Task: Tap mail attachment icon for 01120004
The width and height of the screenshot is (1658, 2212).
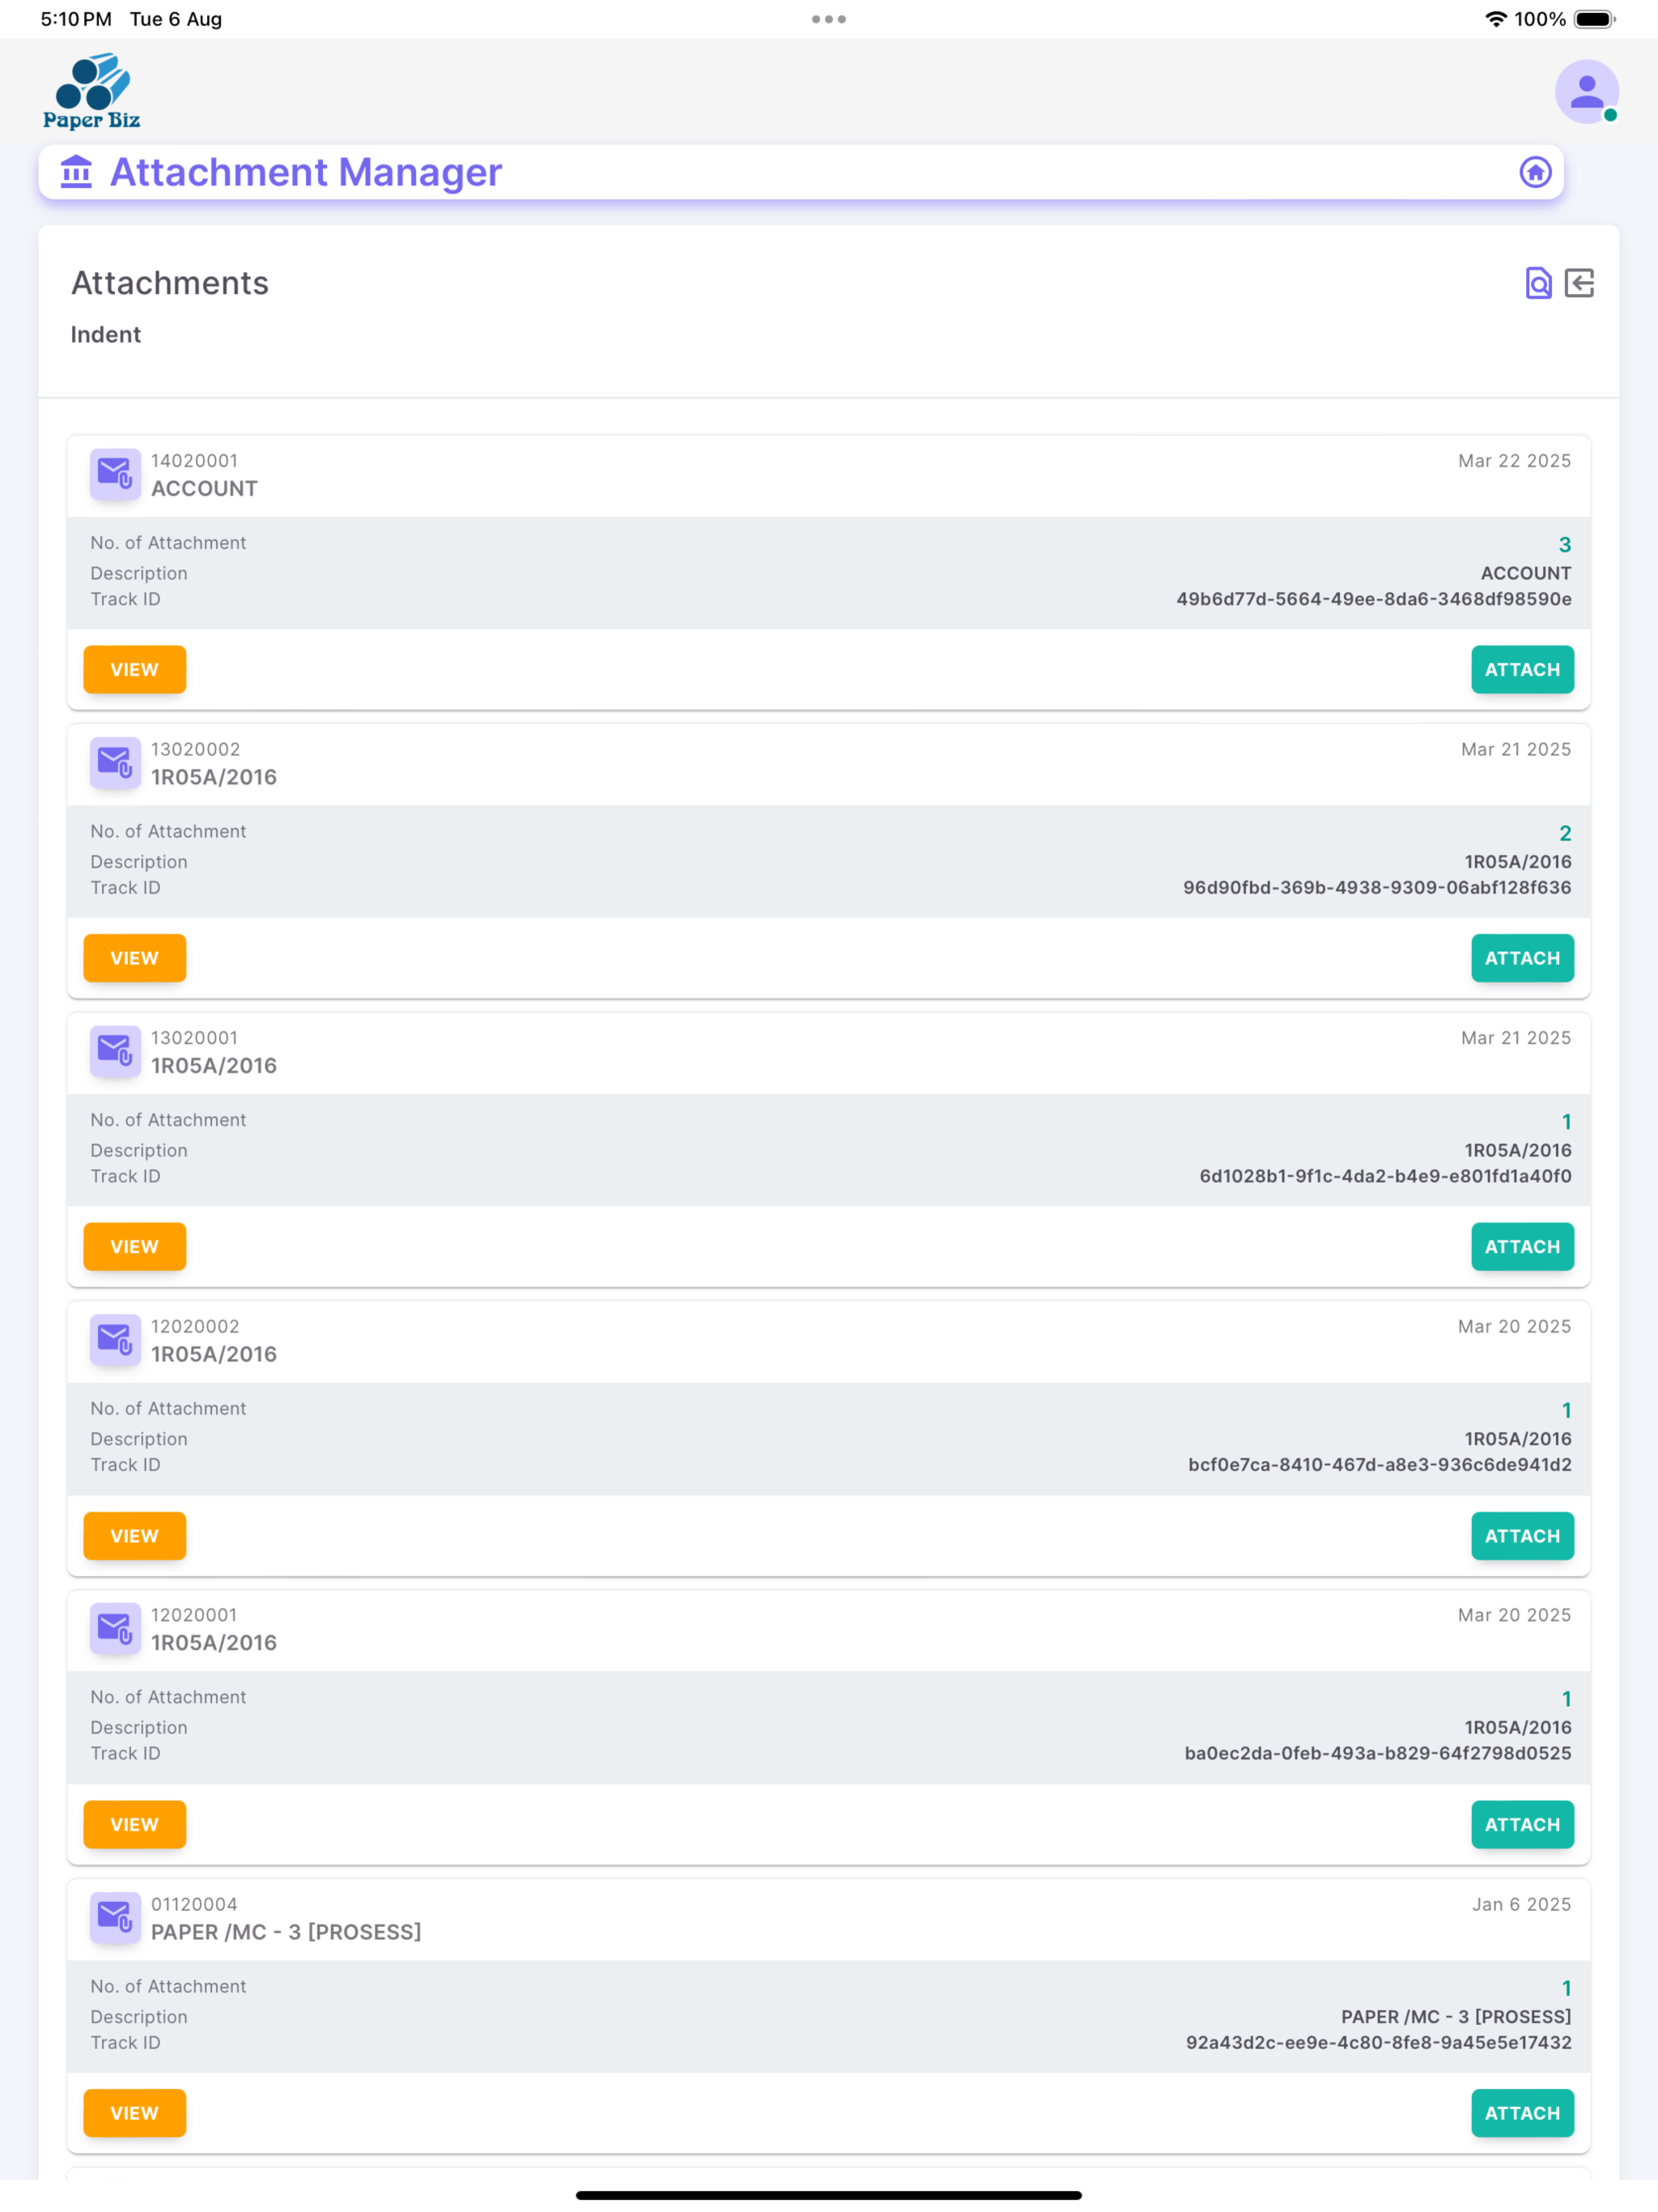Action: pyautogui.click(x=115, y=1917)
